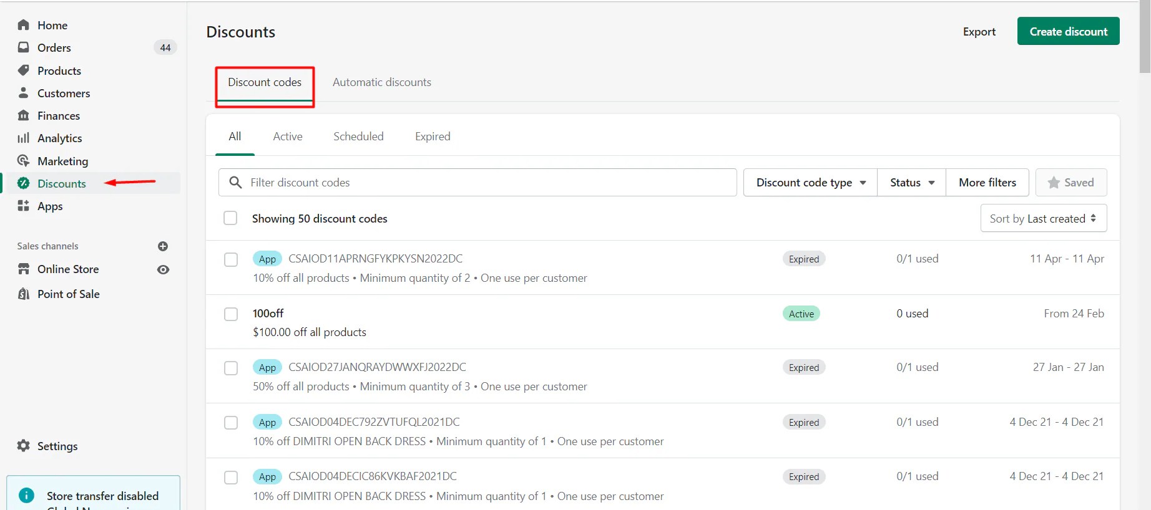Open the Status filter dropdown
1151x510 pixels.
pyautogui.click(x=912, y=183)
